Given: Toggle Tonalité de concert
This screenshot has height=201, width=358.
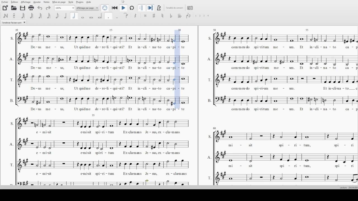Looking at the screenshot, I should (174, 8).
